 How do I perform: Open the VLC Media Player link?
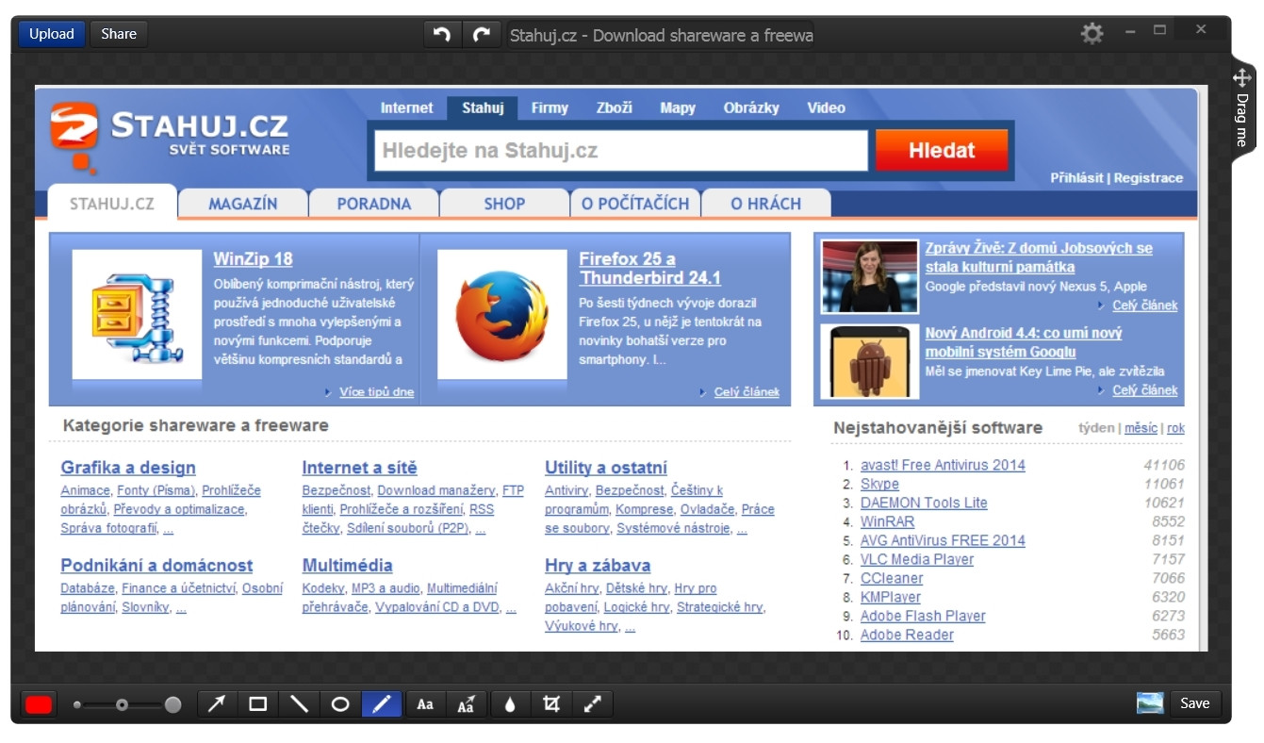click(x=917, y=559)
